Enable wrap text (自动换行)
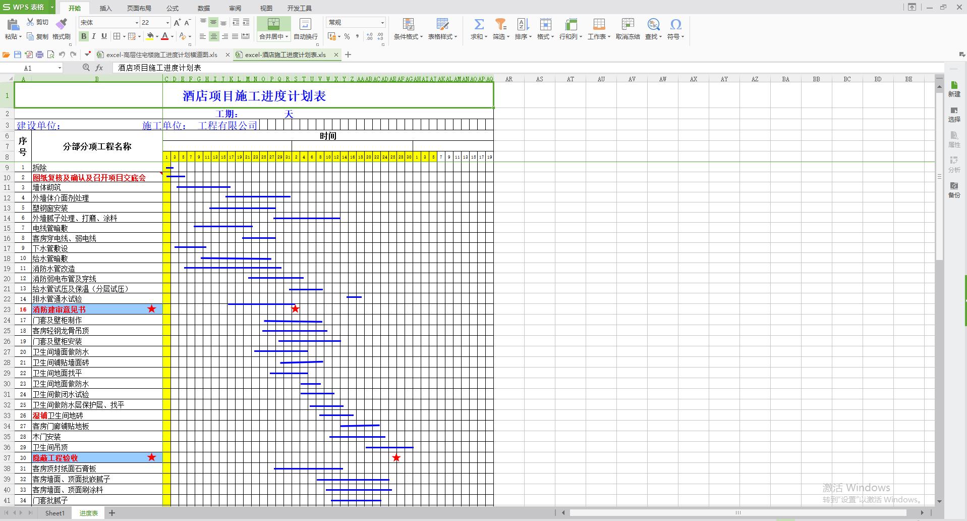This screenshot has height=521, width=967. click(305, 28)
